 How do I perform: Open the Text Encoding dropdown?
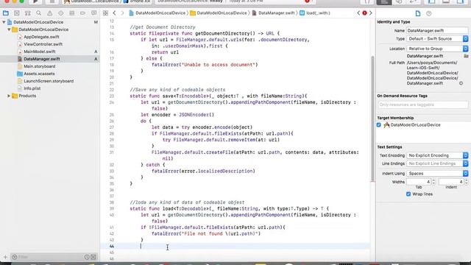(x=437, y=155)
